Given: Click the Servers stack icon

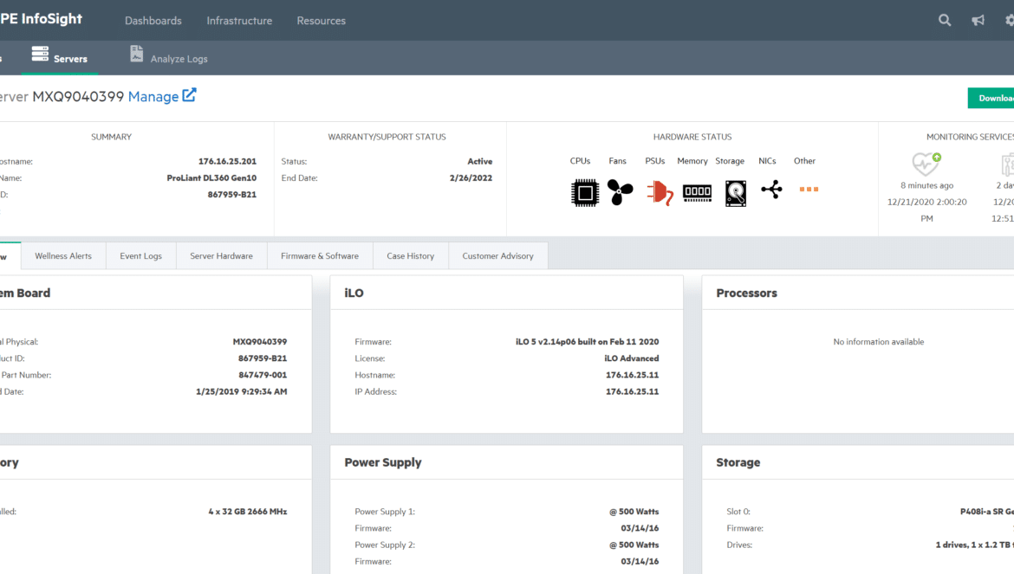Looking at the screenshot, I should [x=40, y=54].
